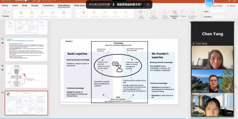The width and height of the screenshot is (238, 119).
Task: Click the Share button
Action: 231,6
